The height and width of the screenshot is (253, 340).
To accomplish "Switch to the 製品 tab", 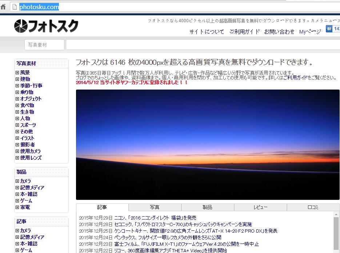I will coord(208,207).
